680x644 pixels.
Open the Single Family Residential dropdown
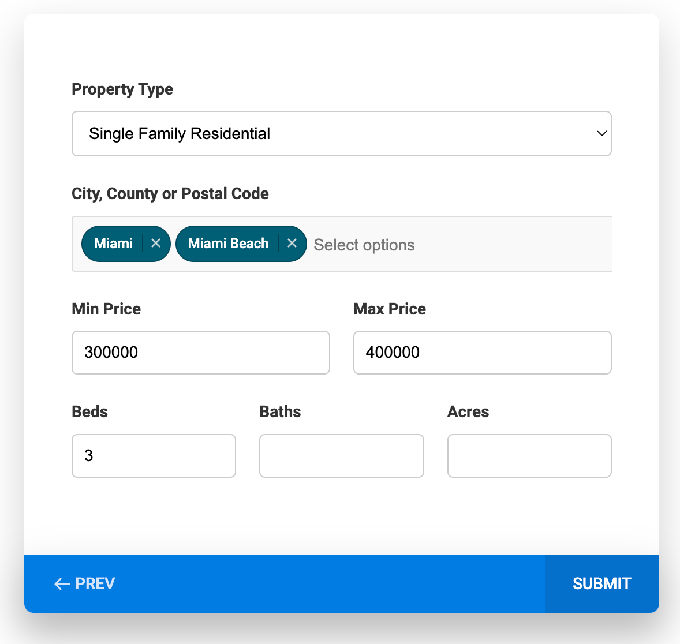[341, 133]
